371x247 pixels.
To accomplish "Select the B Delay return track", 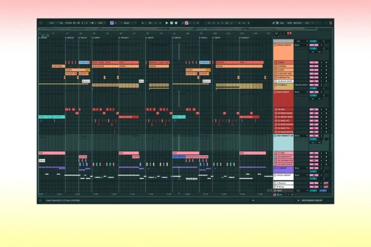I will pos(283,187).
